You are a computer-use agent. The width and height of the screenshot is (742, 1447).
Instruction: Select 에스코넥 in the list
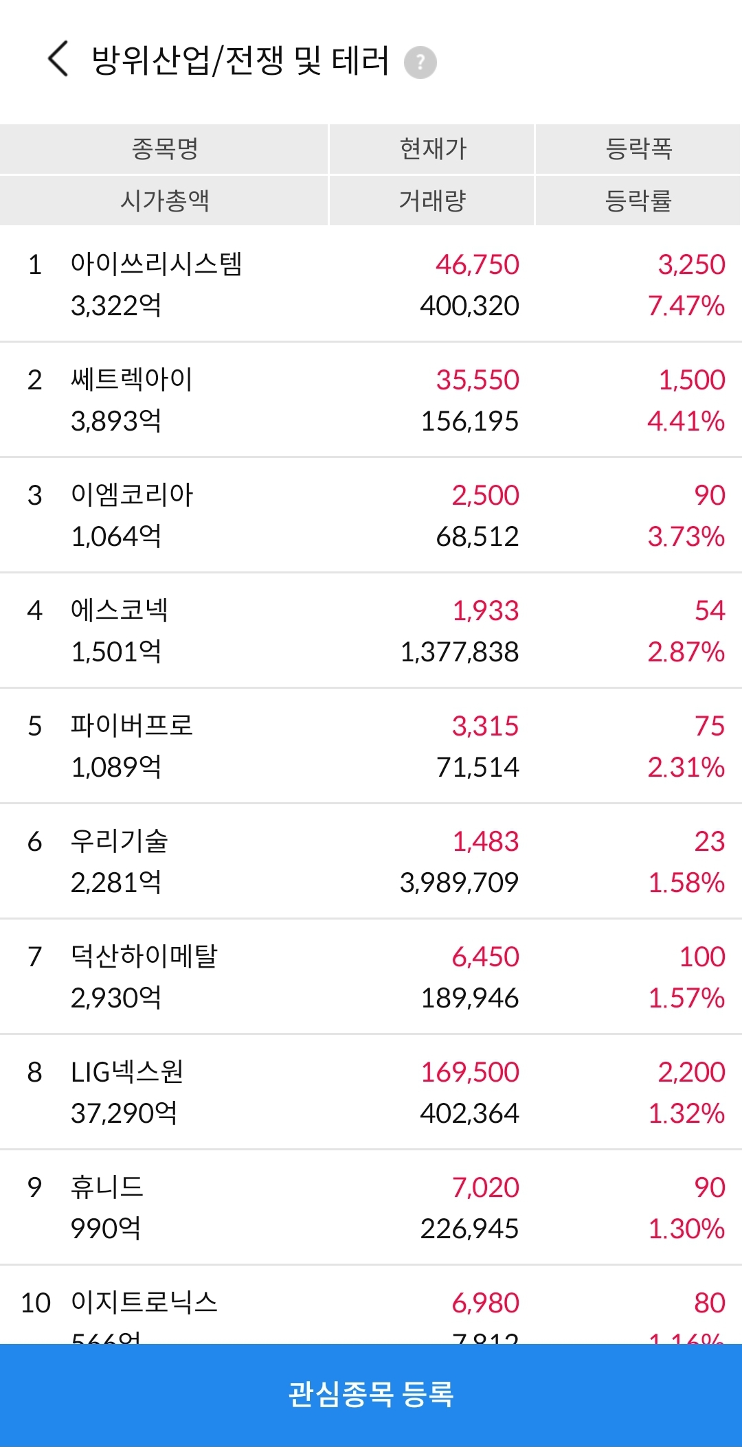(x=371, y=630)
